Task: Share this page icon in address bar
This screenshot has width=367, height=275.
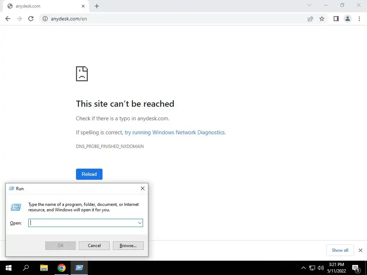Action: 310,19
